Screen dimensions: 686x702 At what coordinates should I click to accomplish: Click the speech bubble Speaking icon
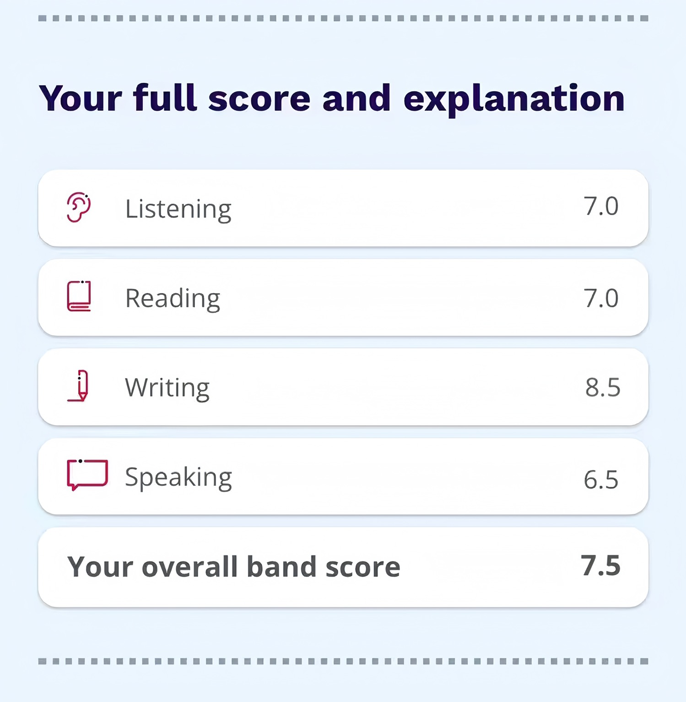click(x=87, y=475)
